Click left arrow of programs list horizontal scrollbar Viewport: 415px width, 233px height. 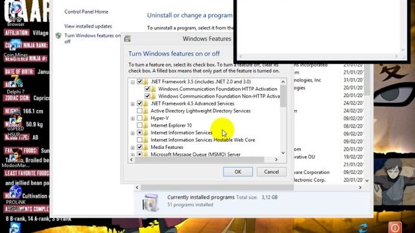click(x=137, y=187)
